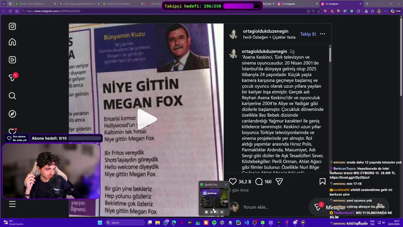Open Reels from the Instagram sidebar
Screen dimensions: 403x227
[12, 60]
